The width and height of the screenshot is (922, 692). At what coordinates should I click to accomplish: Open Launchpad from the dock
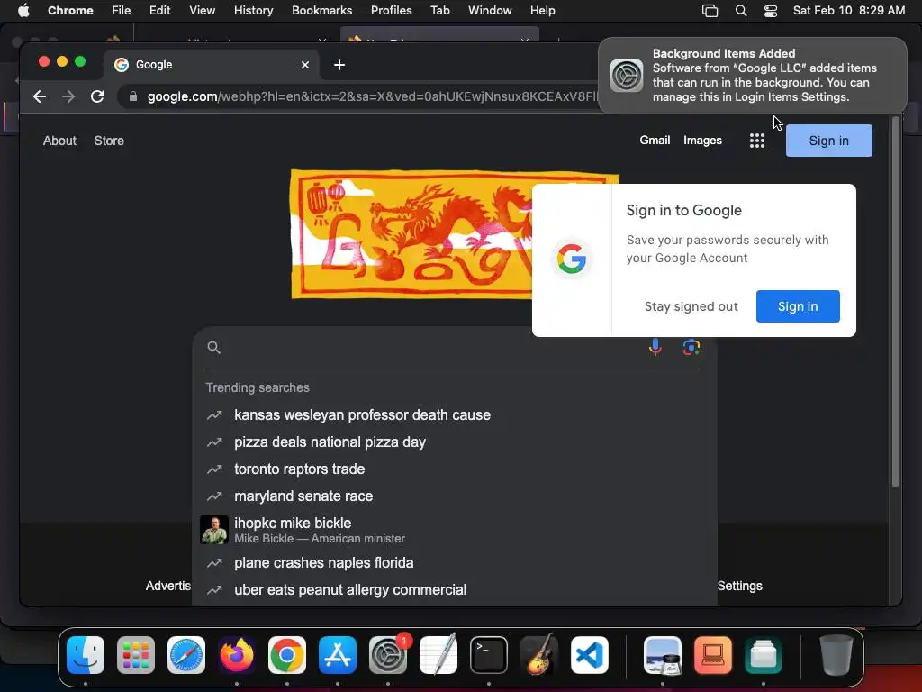click(x=136, y=655)
